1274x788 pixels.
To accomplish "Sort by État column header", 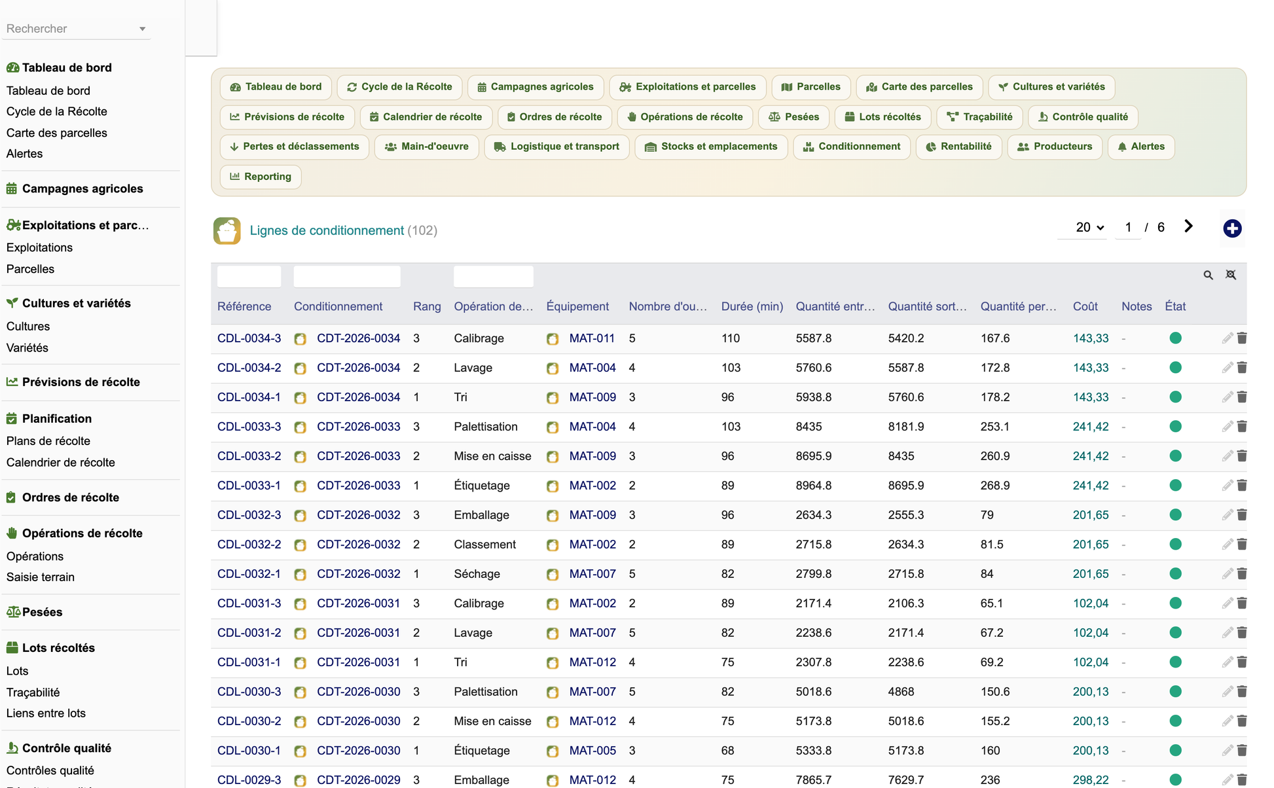I will pyautogui.click(x=1175, y=306).
